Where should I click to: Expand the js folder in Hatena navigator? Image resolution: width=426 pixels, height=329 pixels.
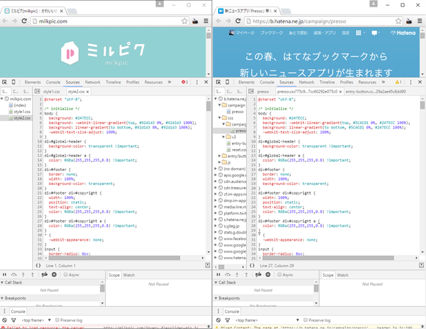tap(220, 162)
